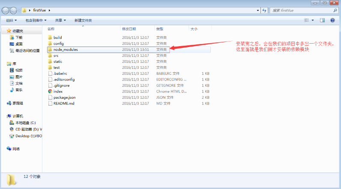Screen dimensions: 341x189
Task: Select 图片 library in the navigation pane
Action: (x=19, y=77)
